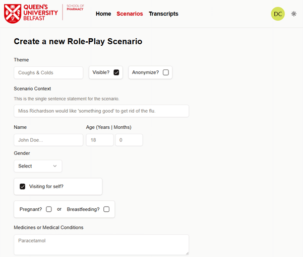The width and height of the screenshot is (303, 257).
Task: Click the Theme input field
Action: [48, 73]
